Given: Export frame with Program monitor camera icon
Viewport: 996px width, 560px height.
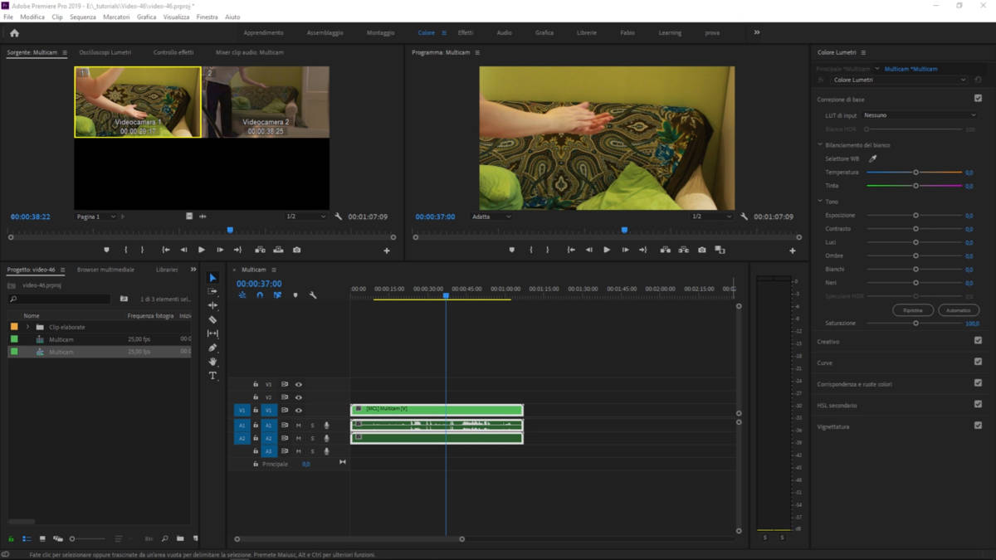Looking at the screenshot, I should click(702, 250).
